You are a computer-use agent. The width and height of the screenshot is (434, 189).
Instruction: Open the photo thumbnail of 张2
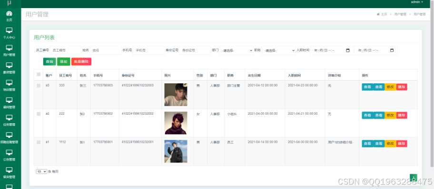[x=176, y=123]
